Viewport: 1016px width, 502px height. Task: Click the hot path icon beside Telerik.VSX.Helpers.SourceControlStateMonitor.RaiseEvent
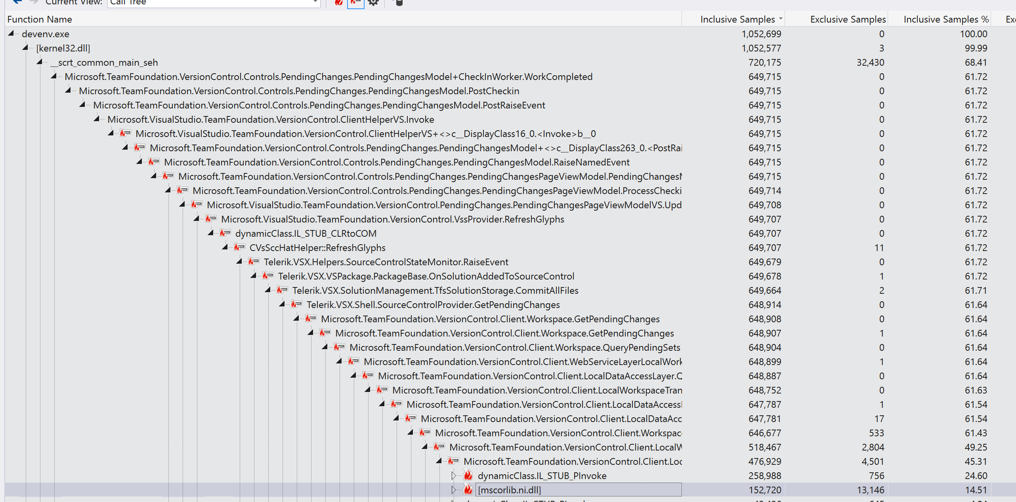(x=253, y=262)
